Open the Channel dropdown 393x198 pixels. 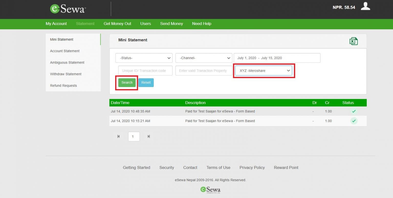(x=203, y=58)
